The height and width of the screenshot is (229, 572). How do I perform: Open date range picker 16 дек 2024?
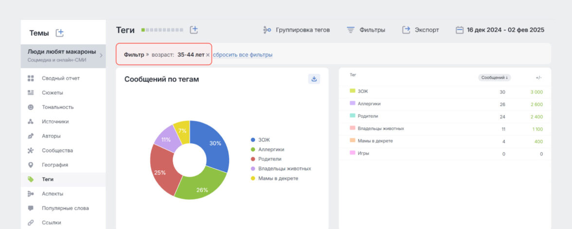point(500,30)
